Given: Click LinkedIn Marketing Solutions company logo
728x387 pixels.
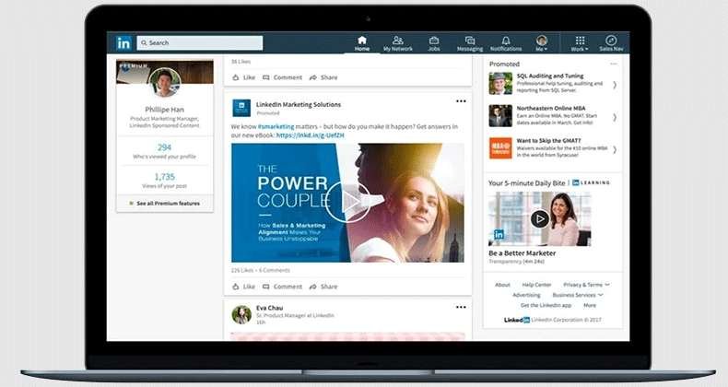Looking at the screenshot, I should click(241, 108).
